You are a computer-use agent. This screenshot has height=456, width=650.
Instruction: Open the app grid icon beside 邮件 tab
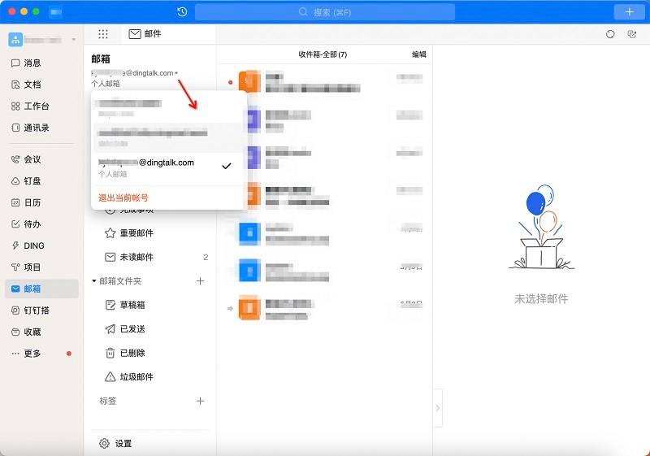(103, 34)
